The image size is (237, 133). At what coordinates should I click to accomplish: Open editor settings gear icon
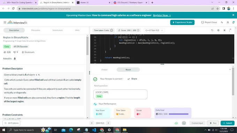218,30
